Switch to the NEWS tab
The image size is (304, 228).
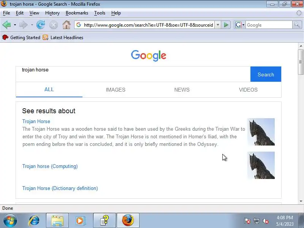[182, 90]
